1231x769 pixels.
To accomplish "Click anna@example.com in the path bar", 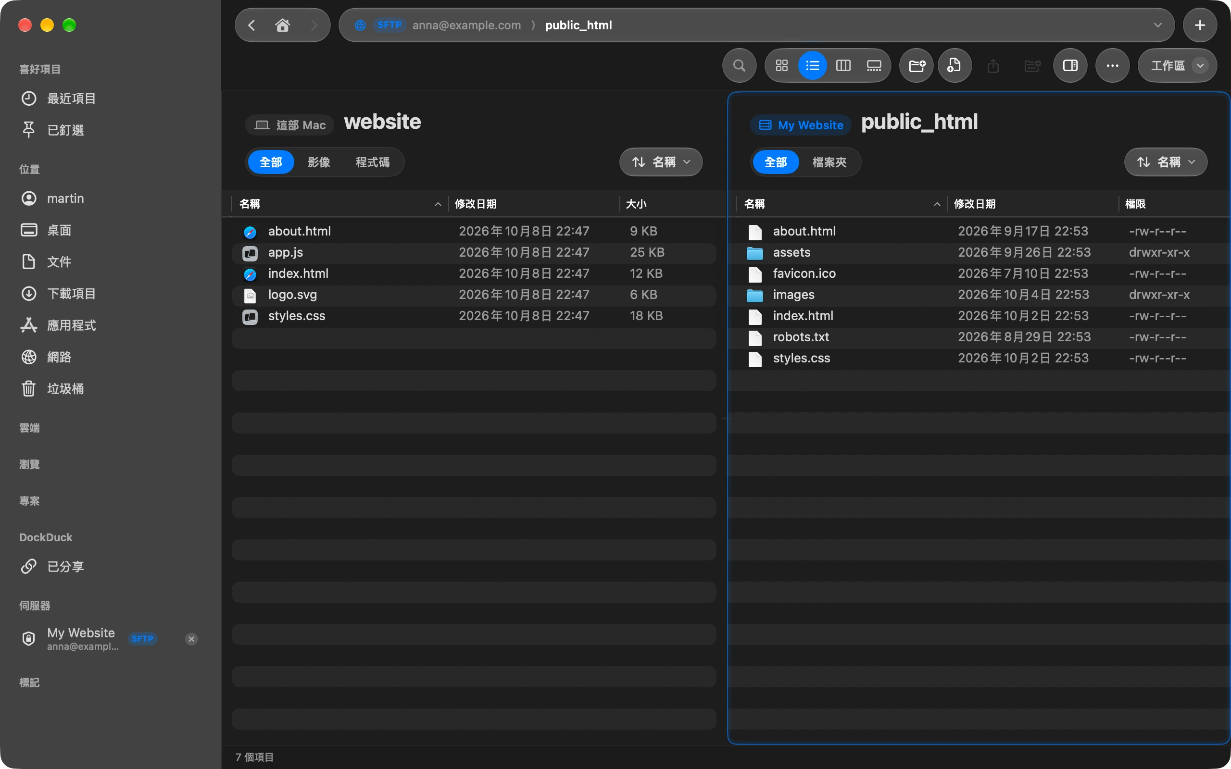I will 466,25.
